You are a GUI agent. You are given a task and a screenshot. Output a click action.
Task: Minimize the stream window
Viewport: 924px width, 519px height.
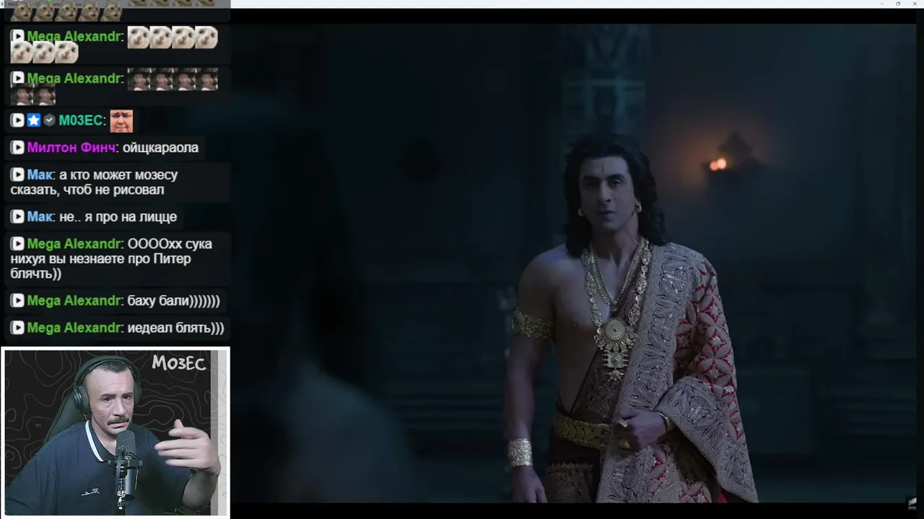[x=881, y=4]
